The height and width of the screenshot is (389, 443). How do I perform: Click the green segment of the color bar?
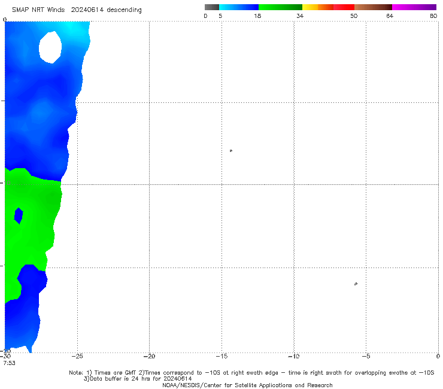point(280,7)
